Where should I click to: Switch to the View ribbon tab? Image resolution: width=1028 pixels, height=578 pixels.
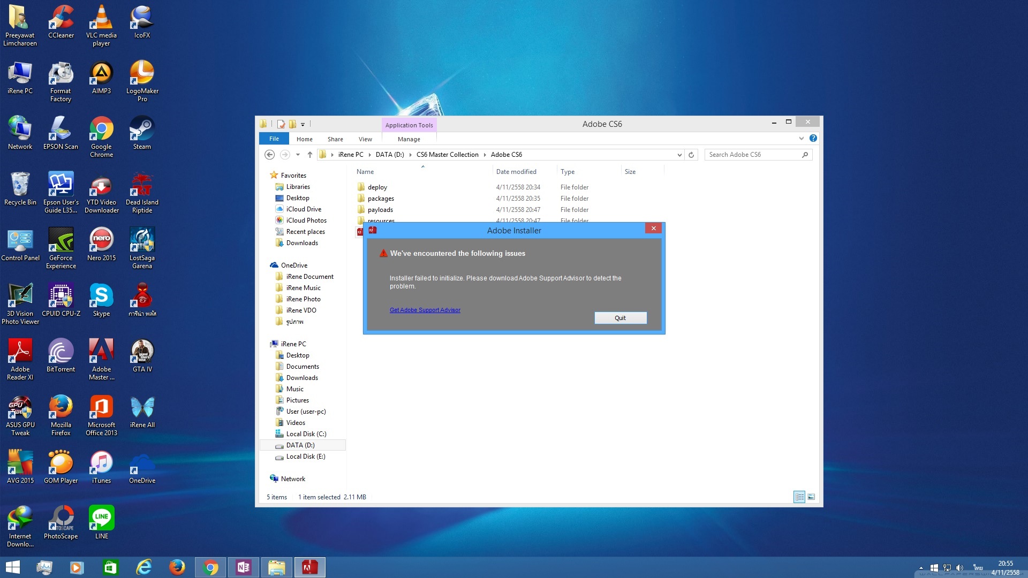coord(365,139)
